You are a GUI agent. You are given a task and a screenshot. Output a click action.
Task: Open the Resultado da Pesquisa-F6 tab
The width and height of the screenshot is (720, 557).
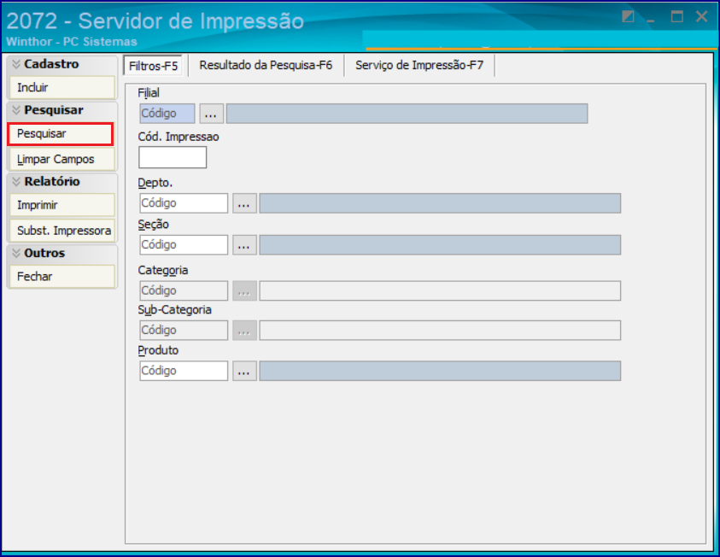(x=266, y=65)
